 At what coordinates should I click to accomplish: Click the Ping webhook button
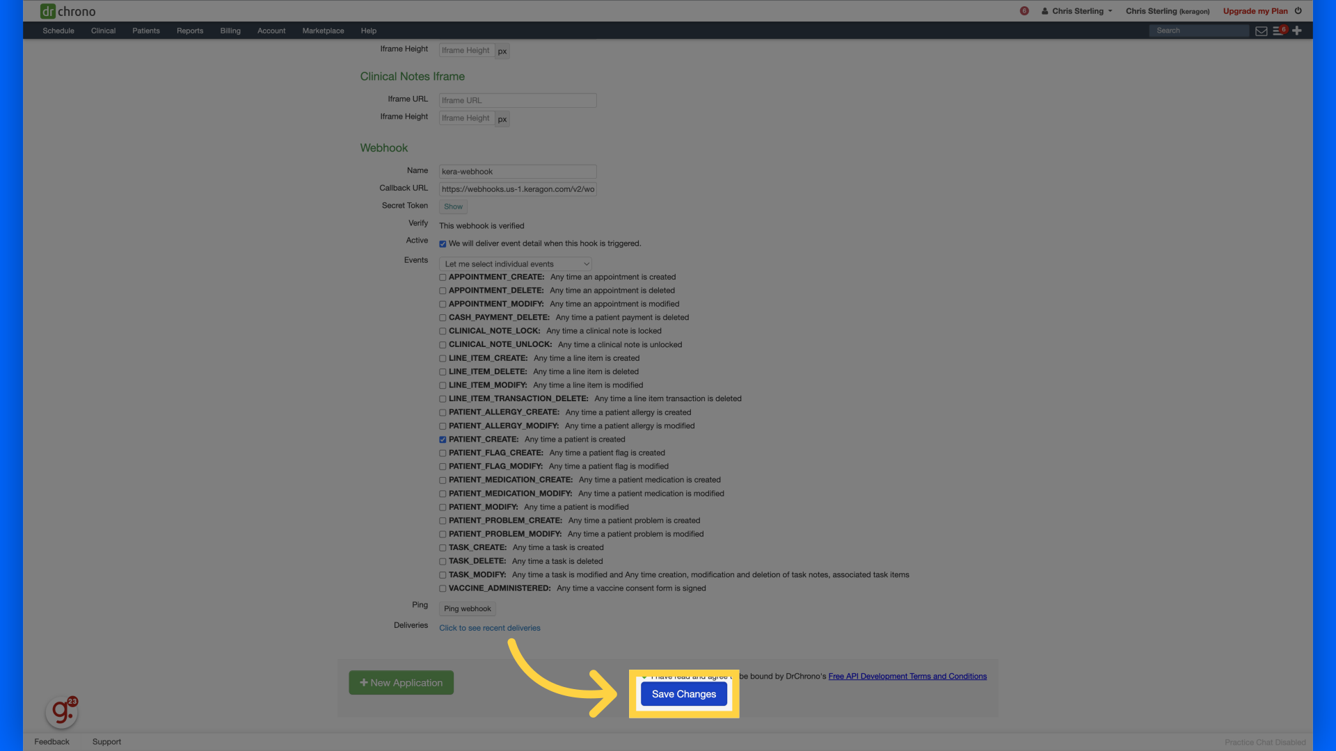[x=467, y=608]
